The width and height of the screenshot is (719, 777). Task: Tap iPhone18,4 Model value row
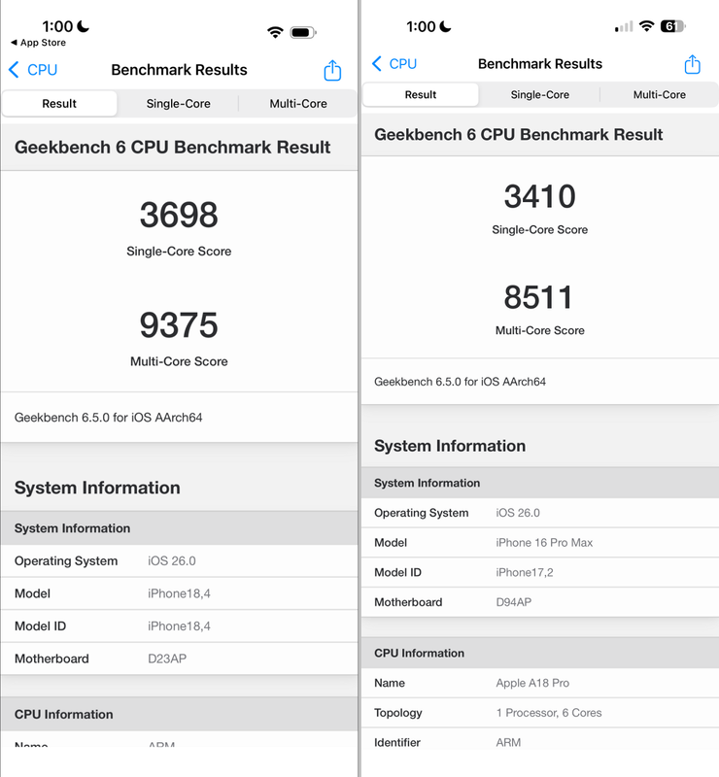179,593
